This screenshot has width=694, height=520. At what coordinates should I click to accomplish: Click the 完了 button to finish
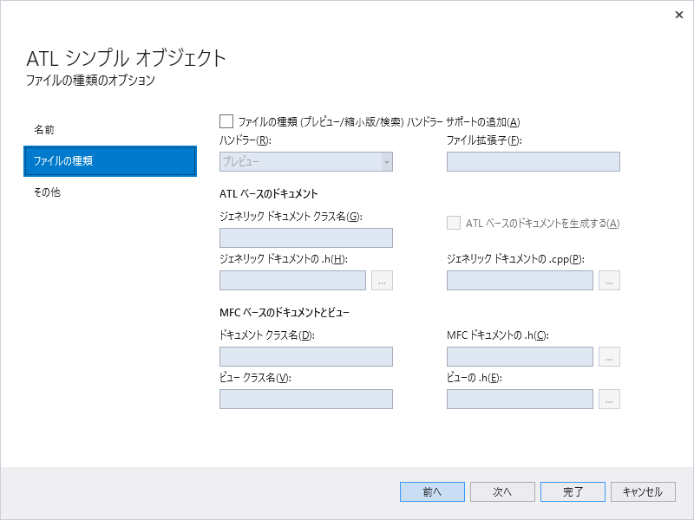point(573,491)
